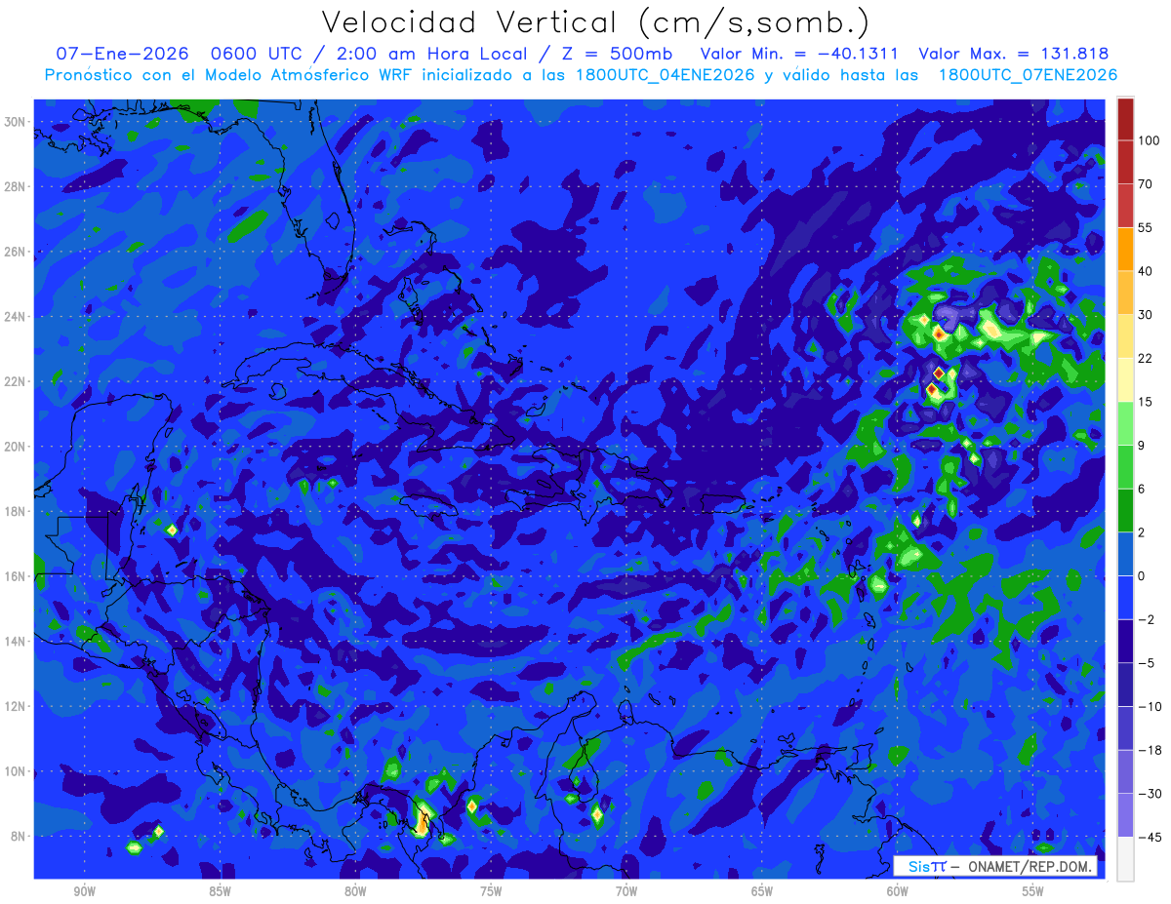Screen dimensions: 1171x904
Task: Click the '80W' longitude label
Action: (x=355, y=891)
